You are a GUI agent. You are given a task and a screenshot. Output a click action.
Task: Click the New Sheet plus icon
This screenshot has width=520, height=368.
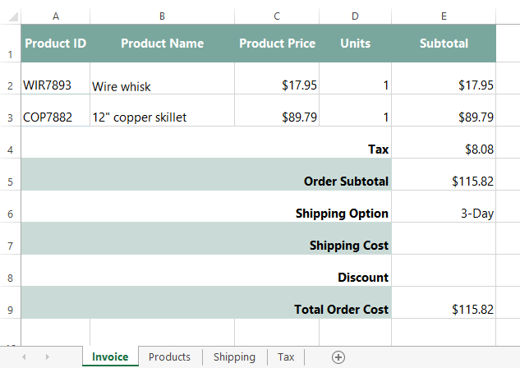point(338,356)
